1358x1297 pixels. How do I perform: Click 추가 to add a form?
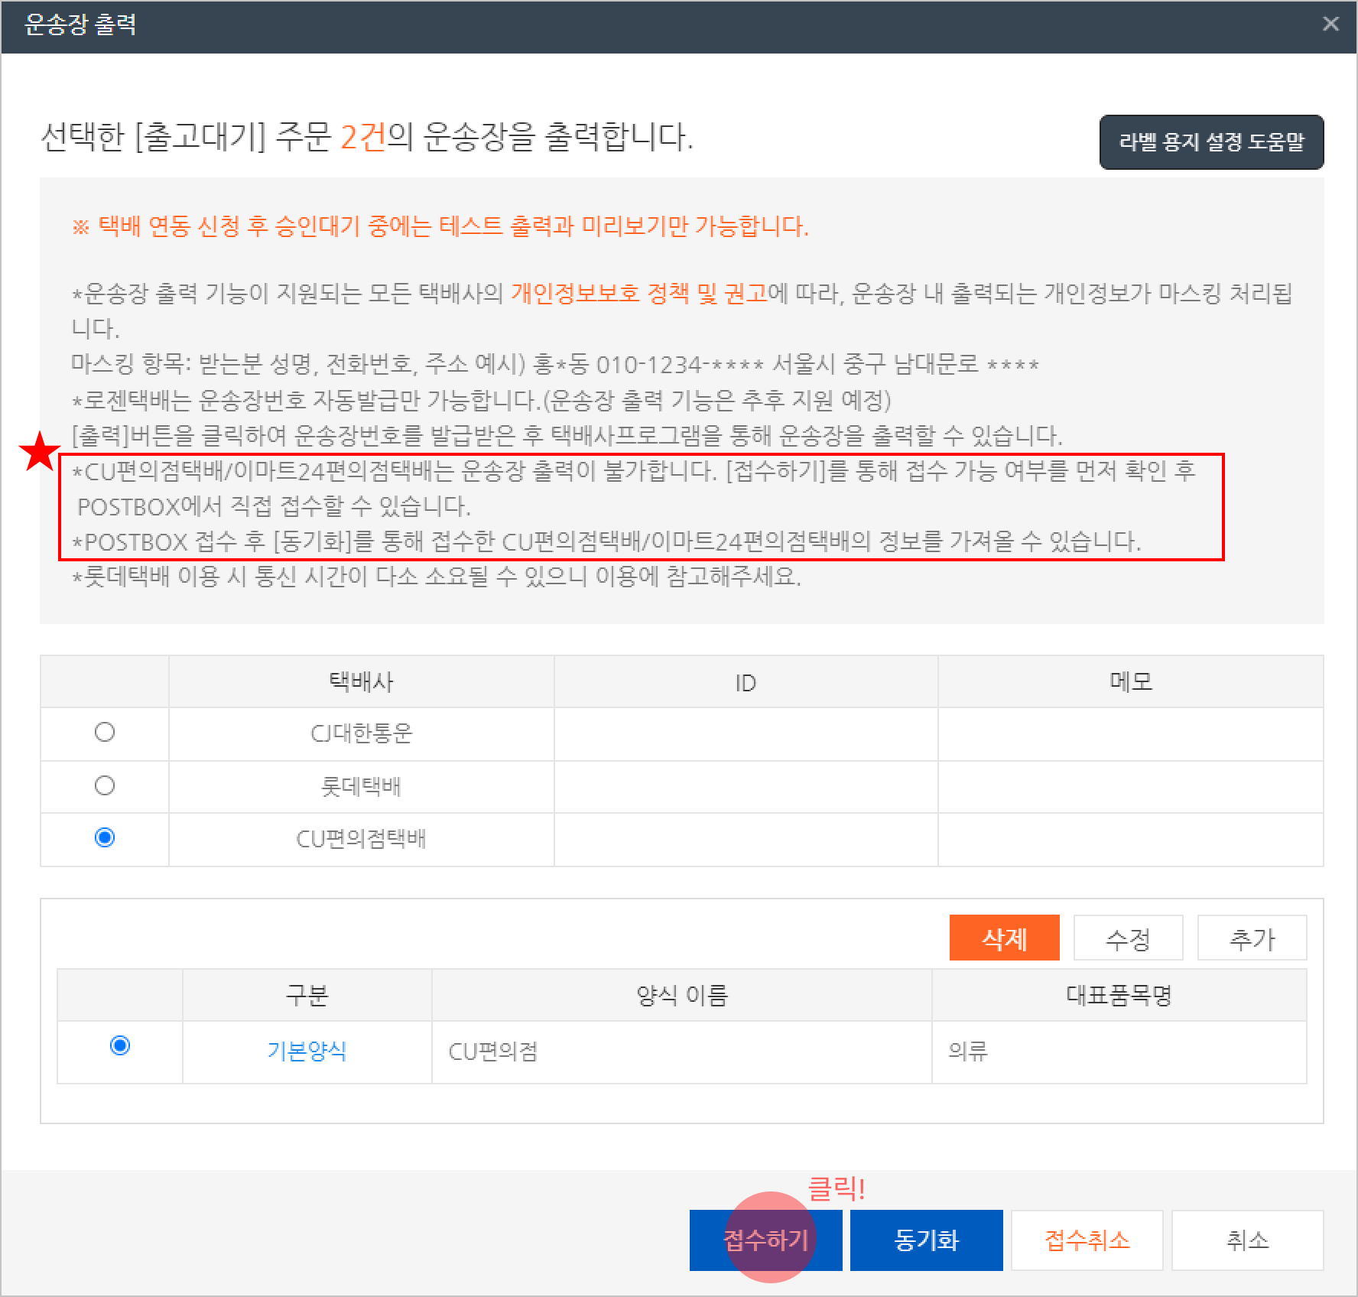tap(1252, 938)
